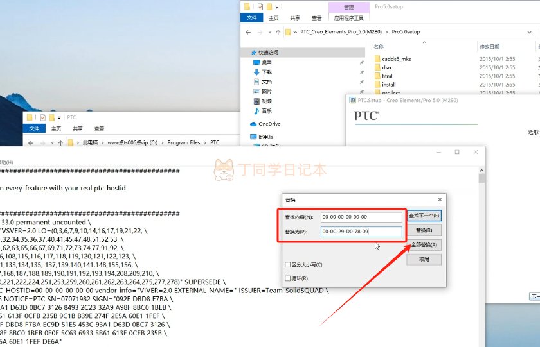Select Downloads in Quick access sidebar
540x347 pixels.
(x=267, y=72)
